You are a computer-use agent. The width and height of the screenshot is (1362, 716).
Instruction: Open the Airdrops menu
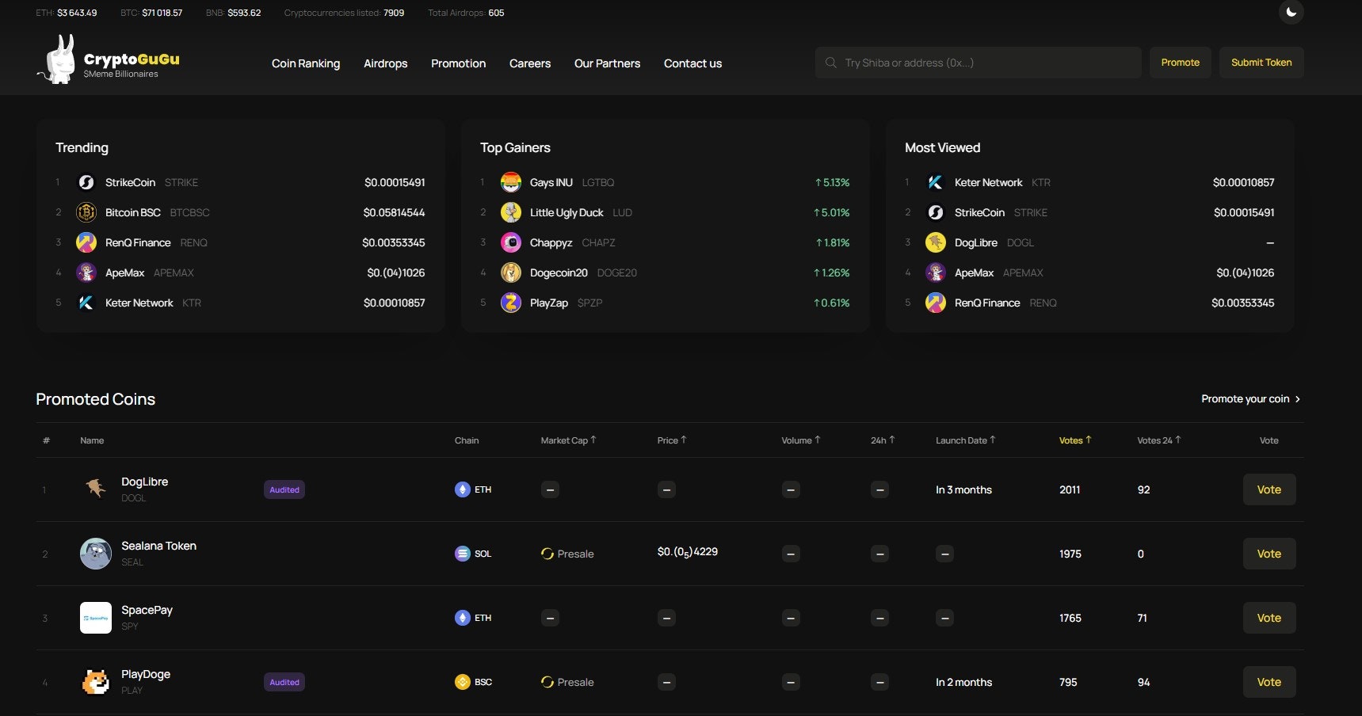pyautogui.click(x=385, y=63)
